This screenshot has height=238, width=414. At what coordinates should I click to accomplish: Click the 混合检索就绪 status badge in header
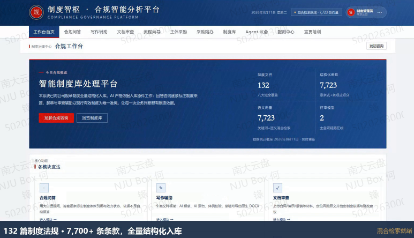317,12
